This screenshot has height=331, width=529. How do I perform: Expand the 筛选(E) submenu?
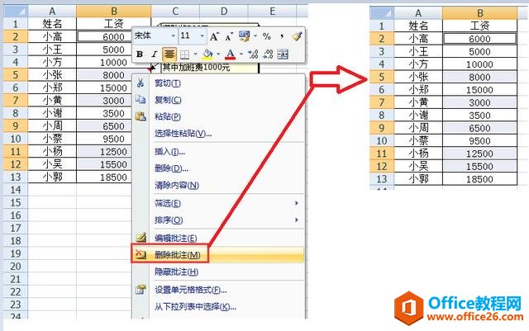click(x=297, y=203)
